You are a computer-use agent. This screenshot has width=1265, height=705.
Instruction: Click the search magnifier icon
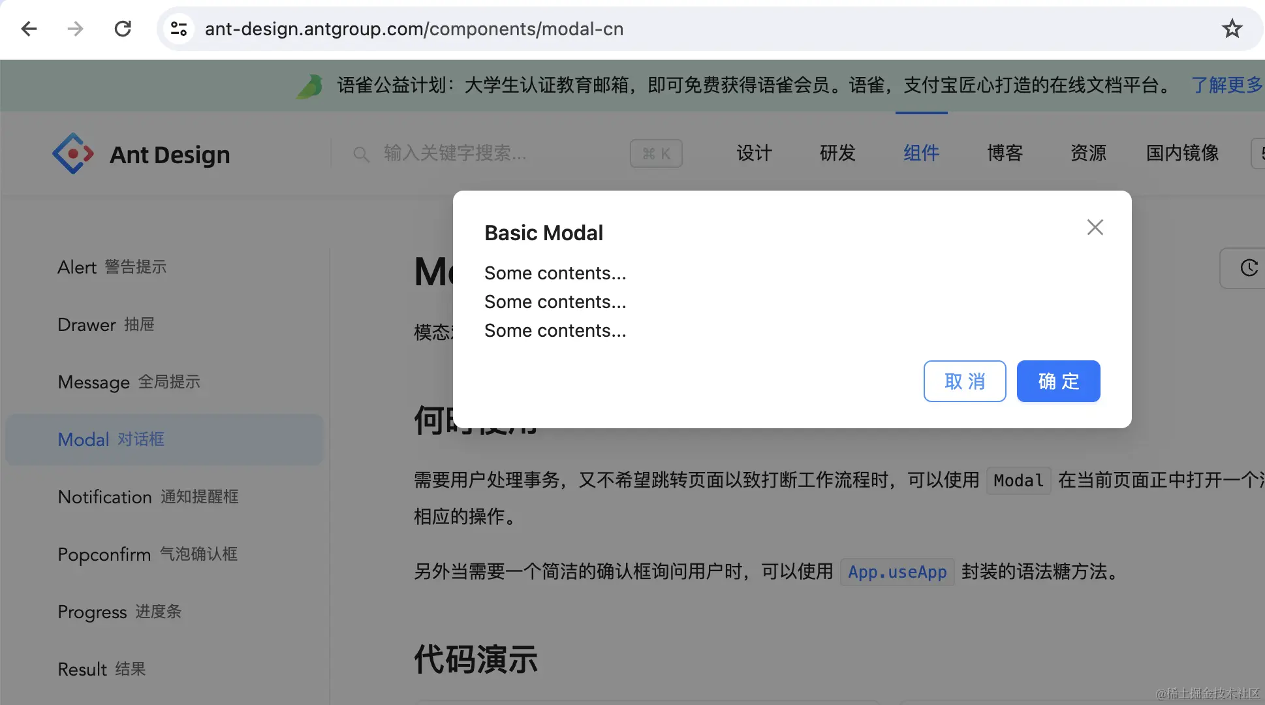361,154
